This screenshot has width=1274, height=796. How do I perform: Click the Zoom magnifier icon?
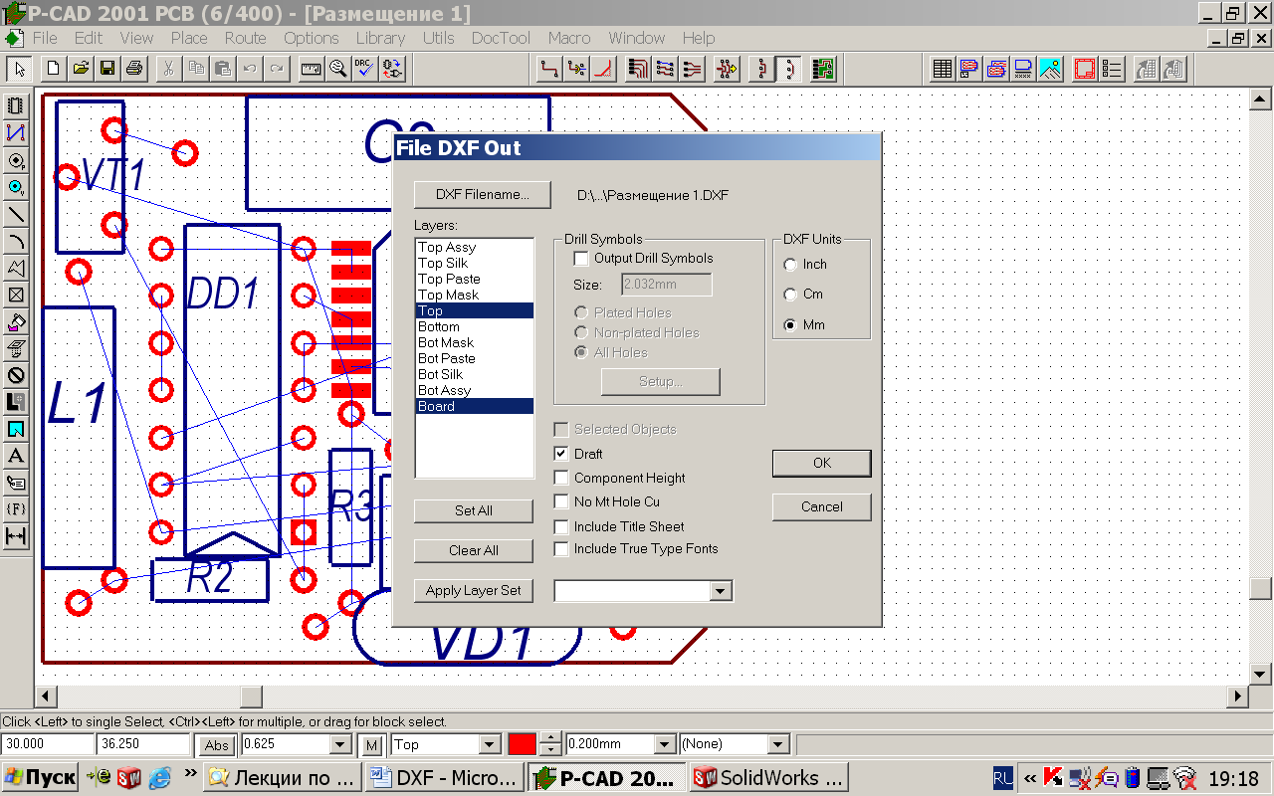(338, 69)
